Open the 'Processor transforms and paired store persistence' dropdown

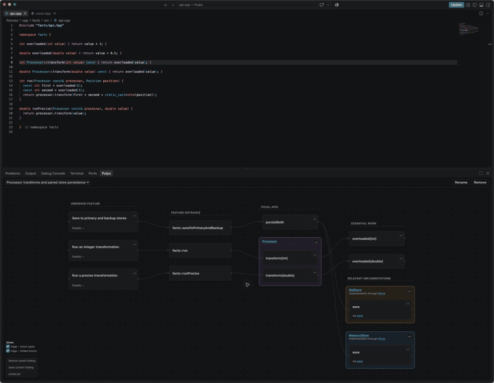point(47,182)
